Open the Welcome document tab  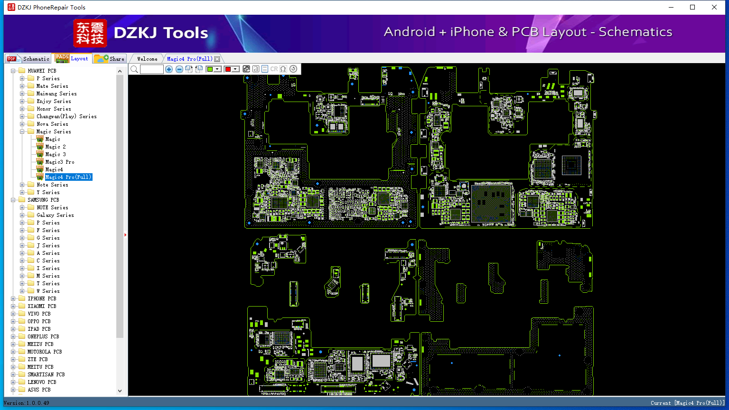(147, 59)
